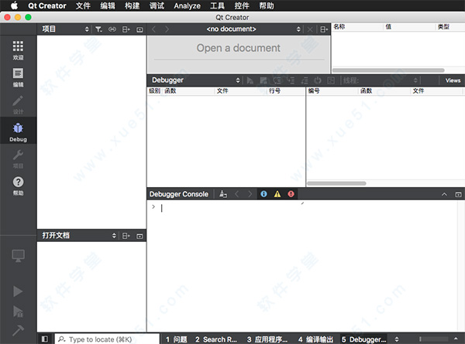Collapse console with the caret arrow
465x344 pixels.
(444, 194)
